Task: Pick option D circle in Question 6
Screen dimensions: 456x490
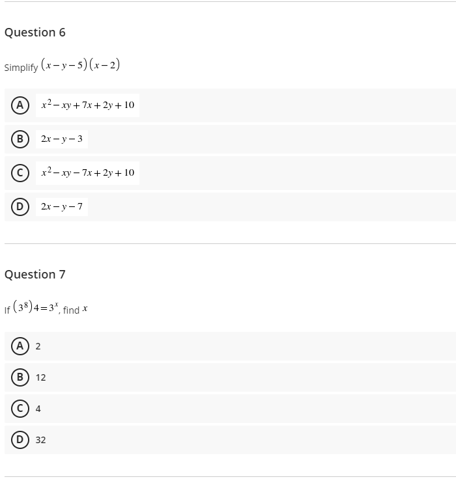Action: coord(20,206)
